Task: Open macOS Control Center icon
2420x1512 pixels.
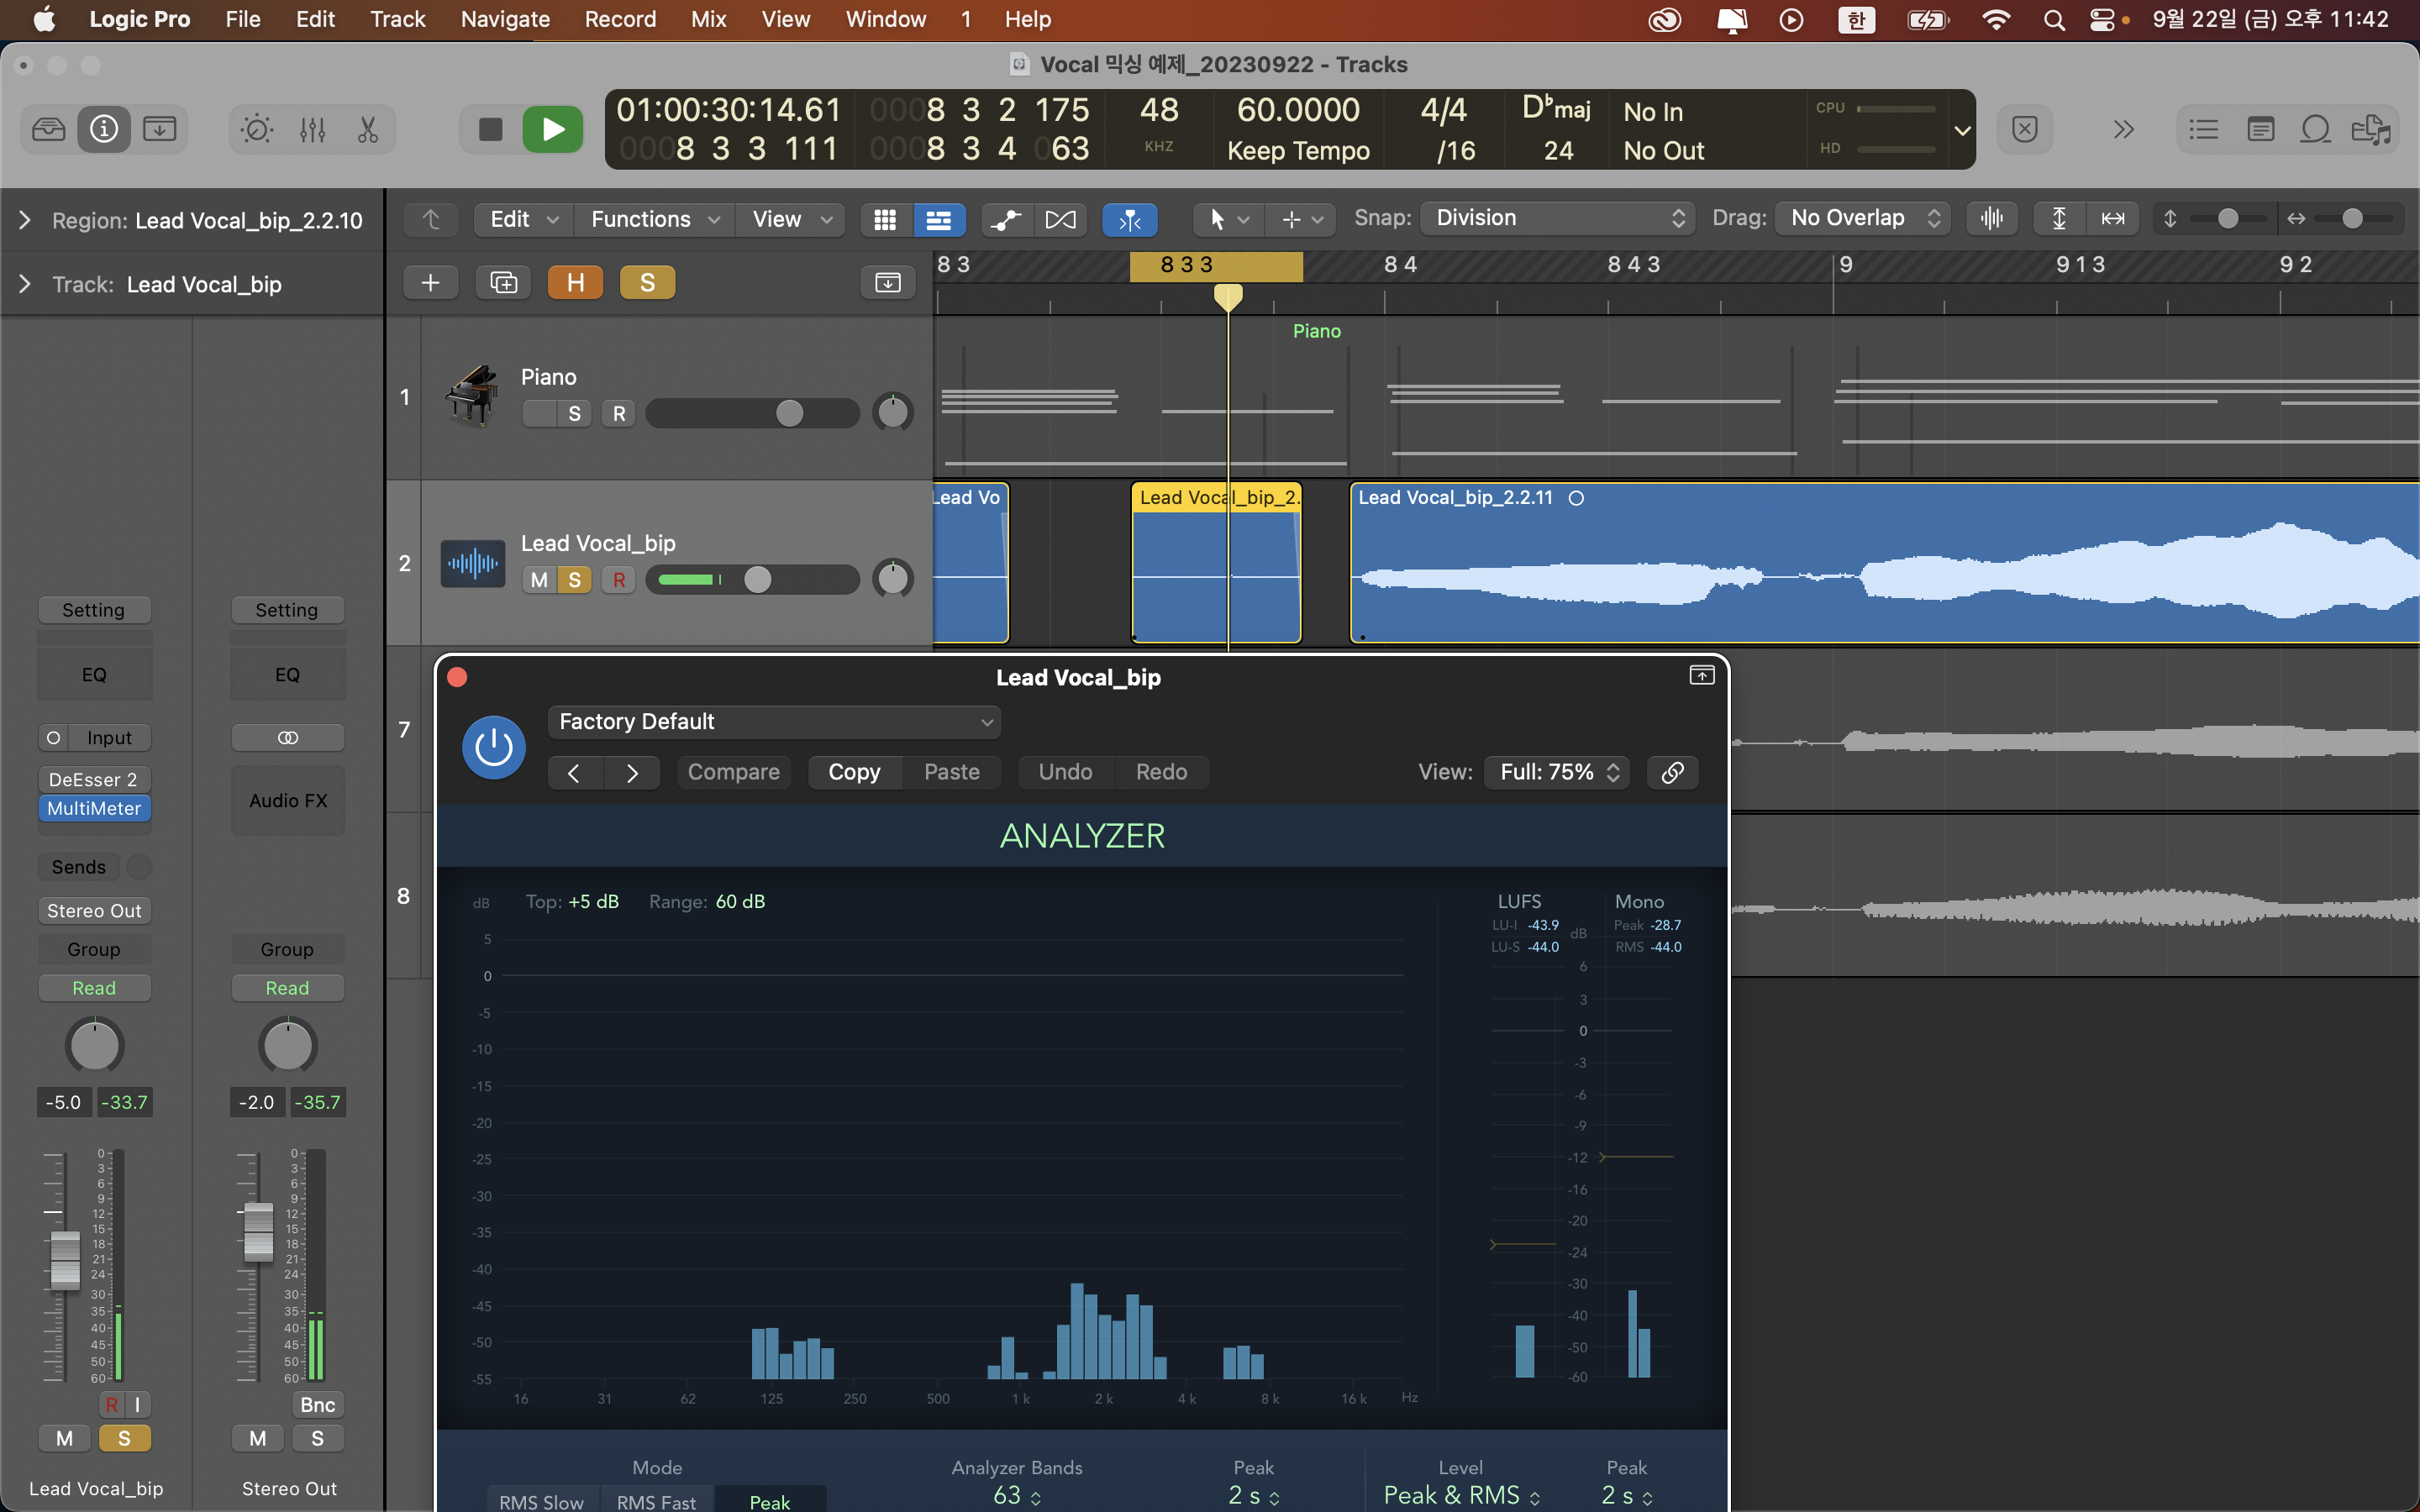Action: (x=2103, y=20)
